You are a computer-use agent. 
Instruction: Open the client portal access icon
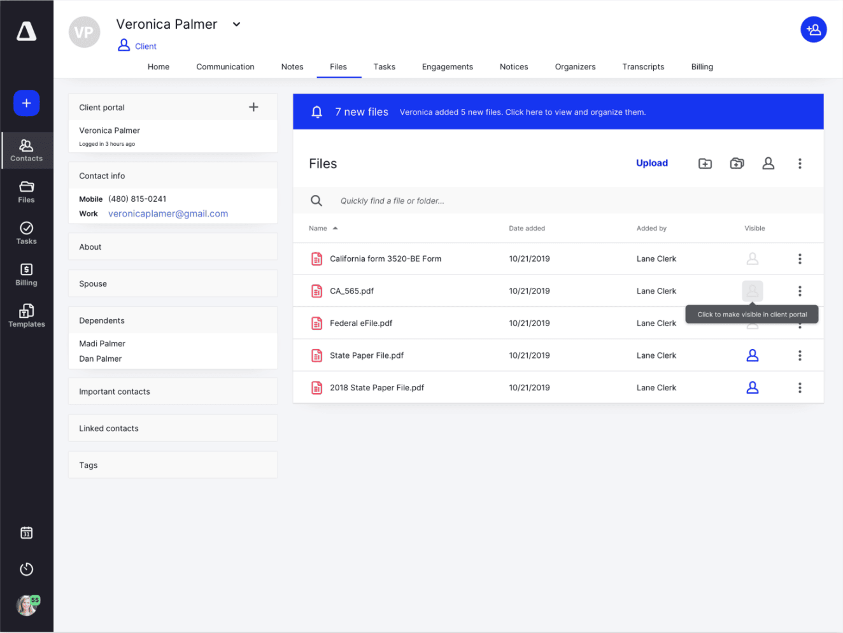click(768, 163)
